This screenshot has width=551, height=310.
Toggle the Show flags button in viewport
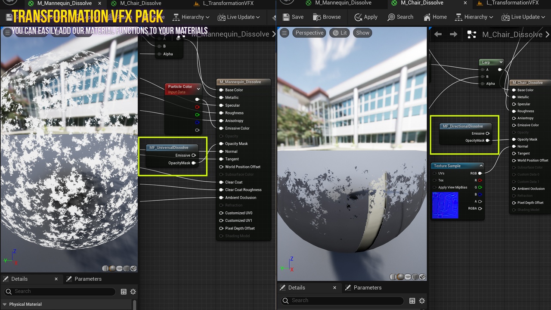click(362, 33)
